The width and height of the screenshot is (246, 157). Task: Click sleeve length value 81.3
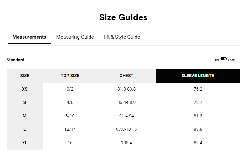[198, 116]
